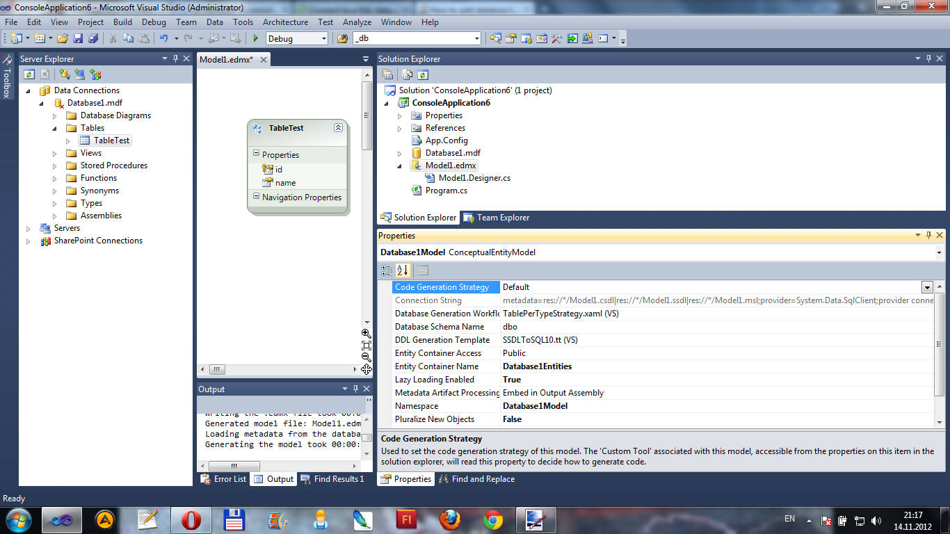Click the pan/move diagram cross icon

367,370
